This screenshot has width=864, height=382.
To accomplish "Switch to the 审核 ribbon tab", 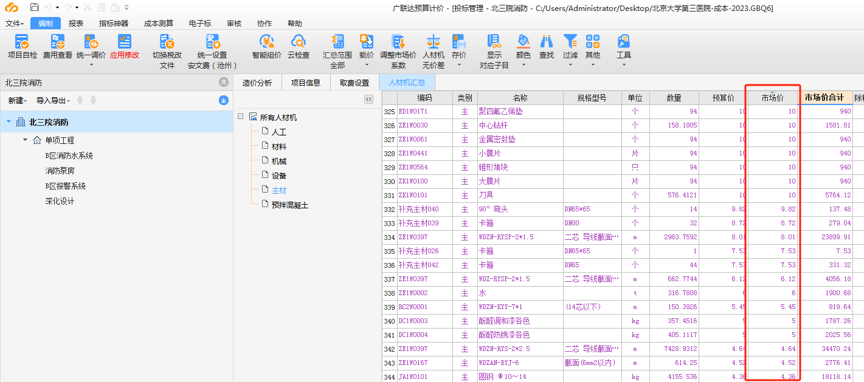I will click(234, 24).
